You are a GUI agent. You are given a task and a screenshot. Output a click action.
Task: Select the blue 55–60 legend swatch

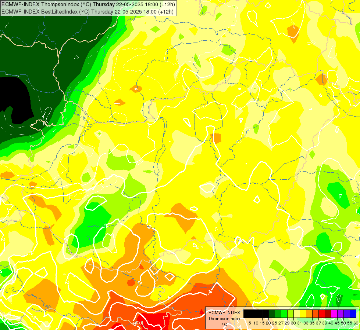pos(353,313)
